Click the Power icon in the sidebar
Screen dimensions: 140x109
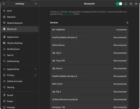coord(4,101)
